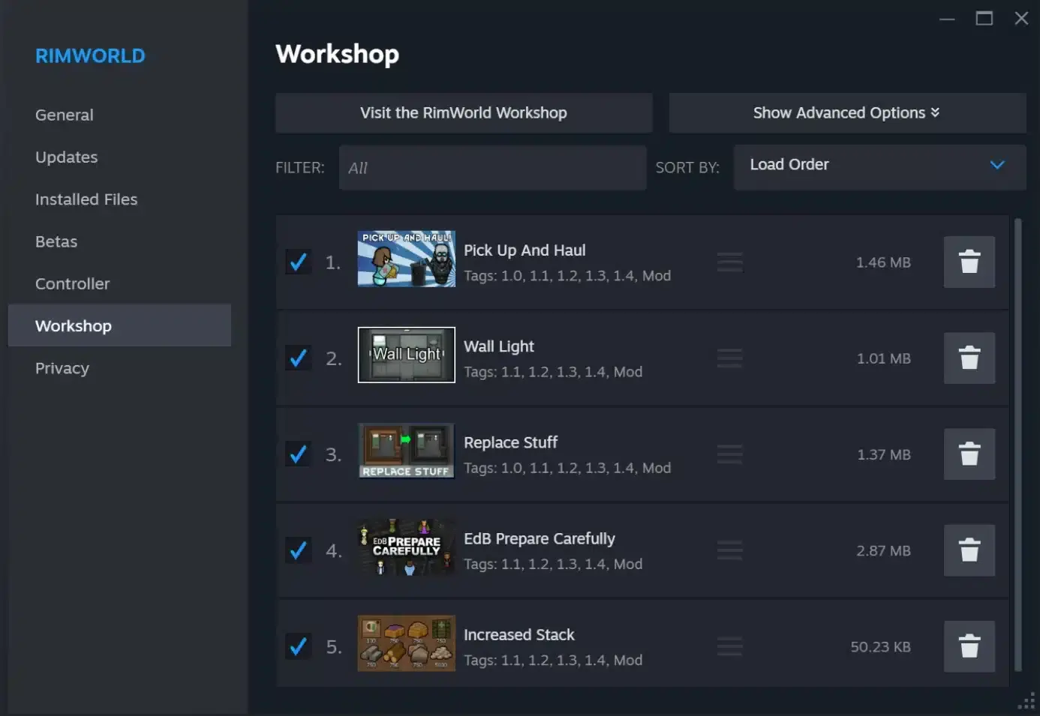Image resolution: width=1040 pixels, height=716 pixels.
Task: Open the Installed Files tab
Action: click(119, 199)
